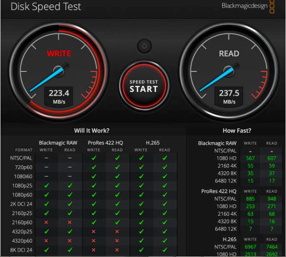This screenshot has height=257, width=286.
Task: Click H.265 read check for NTSC/PAL row
Action: click(x=165, y=158)
